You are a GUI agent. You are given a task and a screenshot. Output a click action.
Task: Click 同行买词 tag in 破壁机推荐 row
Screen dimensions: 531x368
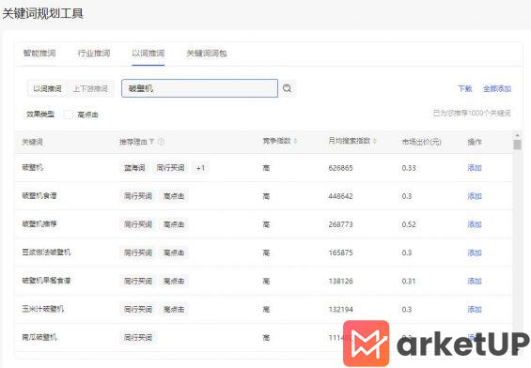(138, 224)
